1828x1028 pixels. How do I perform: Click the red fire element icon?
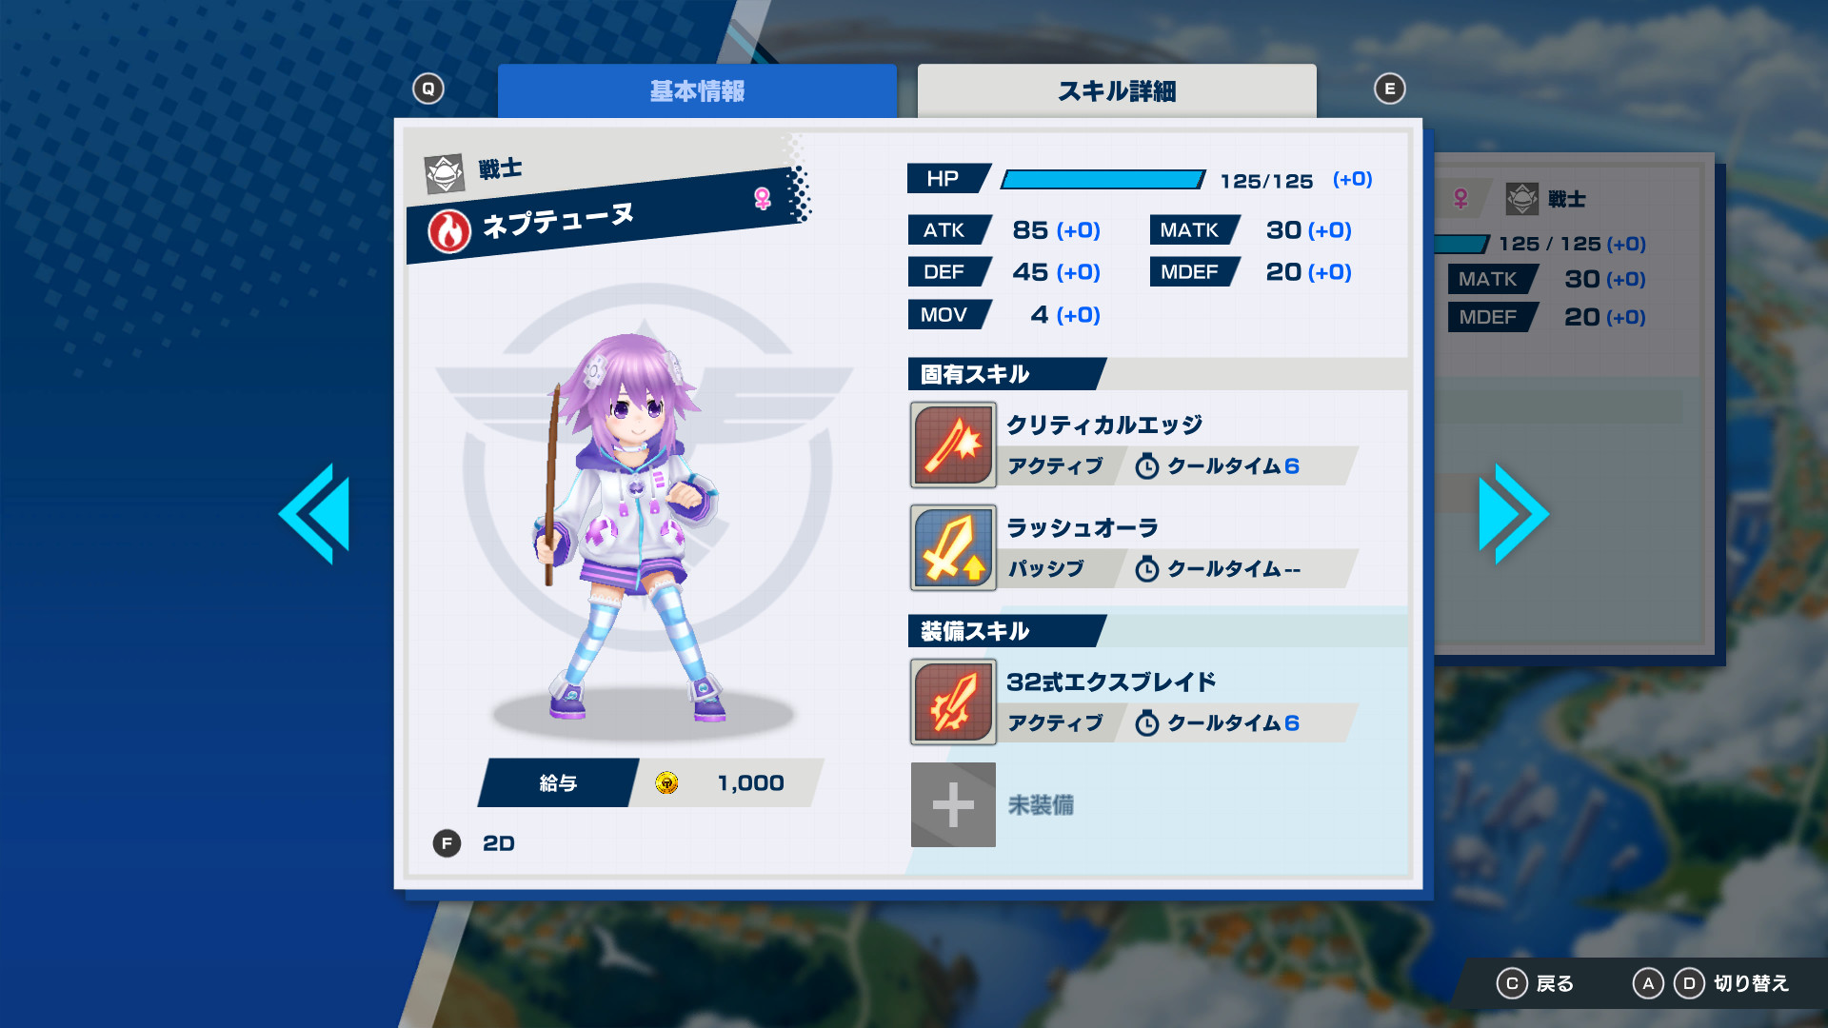coord(449,231)
